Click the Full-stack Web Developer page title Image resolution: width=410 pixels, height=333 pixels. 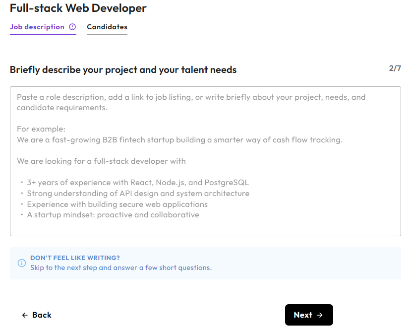(78, 8)
